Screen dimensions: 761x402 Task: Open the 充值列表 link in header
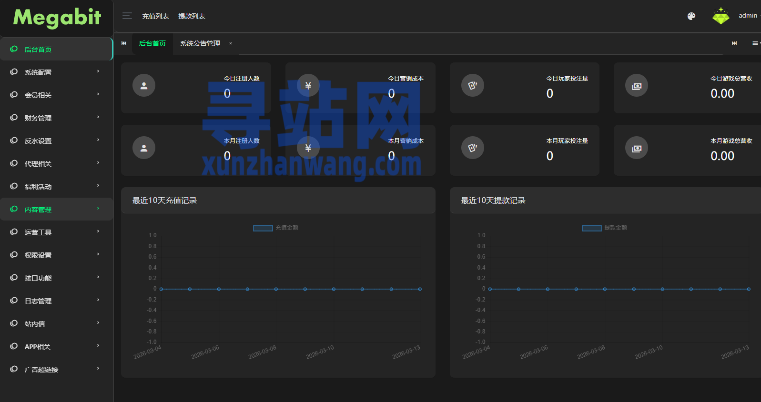point(155,16)
